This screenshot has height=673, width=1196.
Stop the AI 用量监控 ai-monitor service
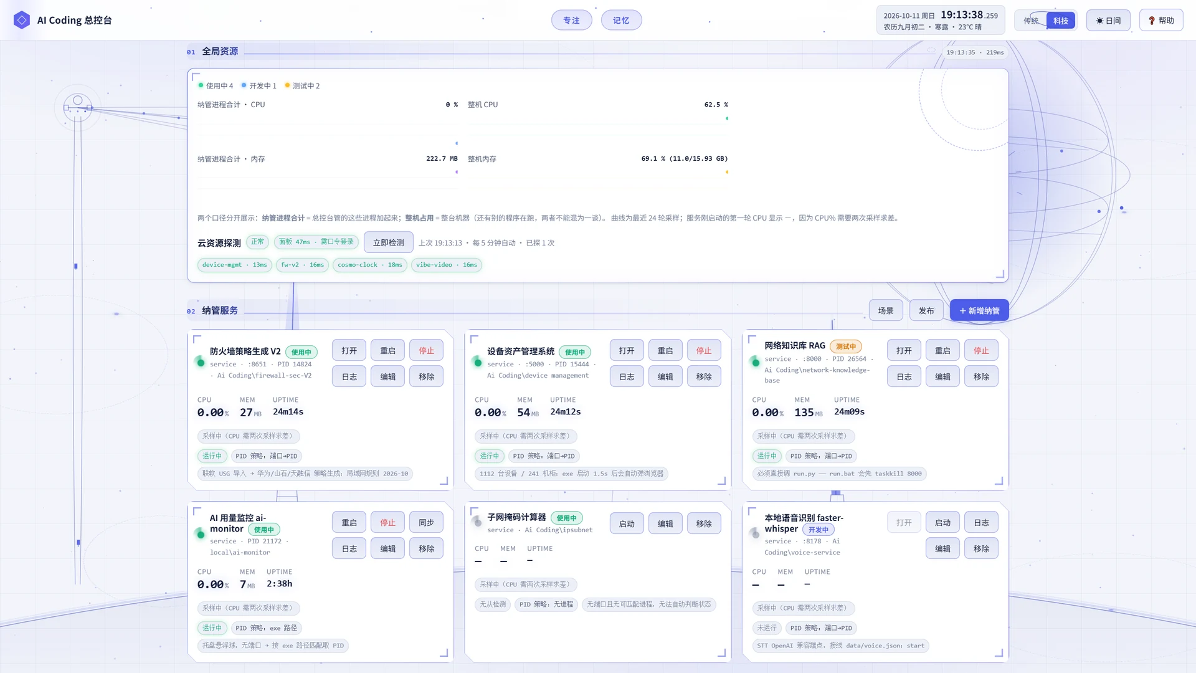388,522
